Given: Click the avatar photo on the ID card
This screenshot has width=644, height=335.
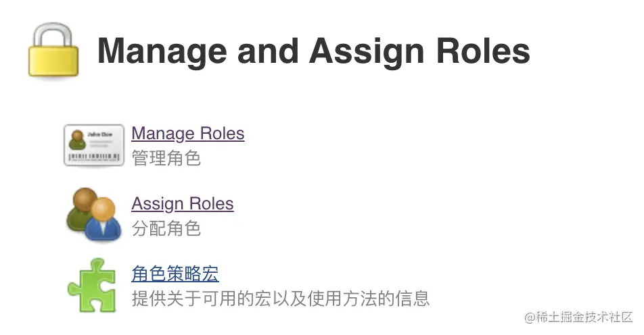Looking at the screenshot, I should click(78, 140).
